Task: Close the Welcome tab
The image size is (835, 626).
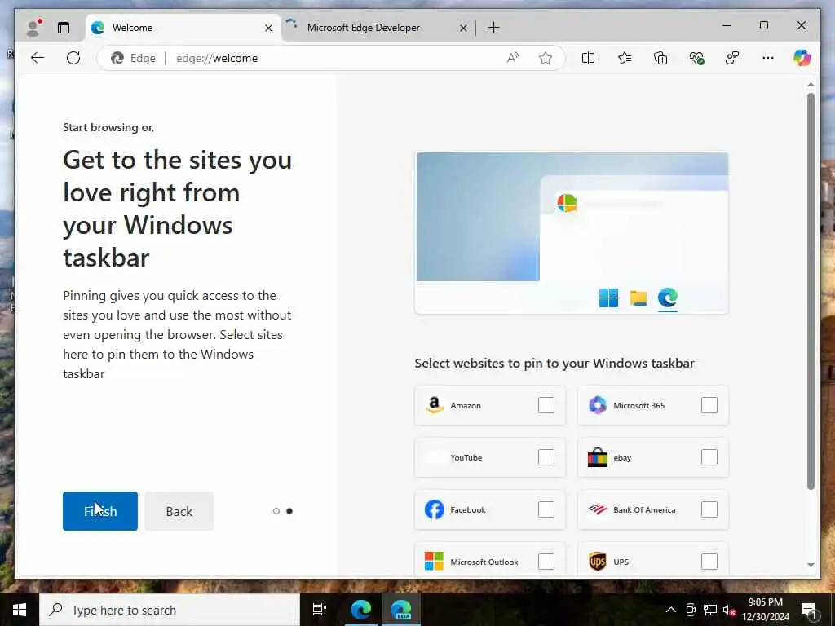Action: [x=269, y=28]
